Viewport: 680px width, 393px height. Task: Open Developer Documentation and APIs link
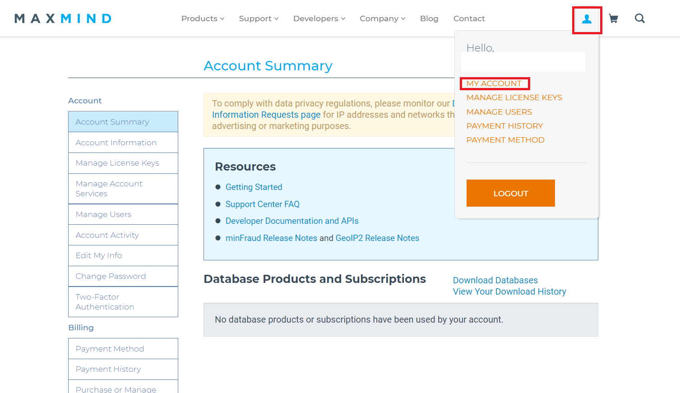tap(292, 221)
